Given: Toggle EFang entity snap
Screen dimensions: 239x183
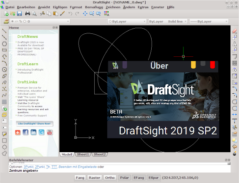Looking at the screenshot, I should tap(139, 178).
